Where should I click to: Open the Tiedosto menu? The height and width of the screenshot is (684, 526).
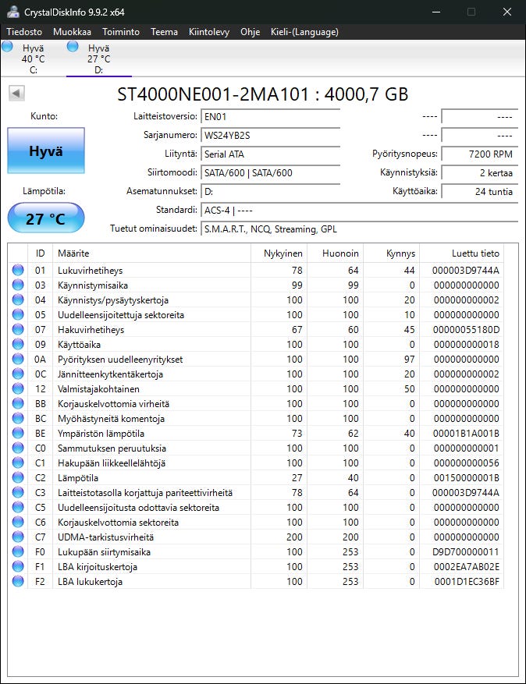coord(24,32)
